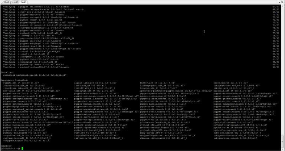
Task: Click the Verifying python2-pyOpenSSL-17.3.0-3 line
Action: (x=36, y=67)
